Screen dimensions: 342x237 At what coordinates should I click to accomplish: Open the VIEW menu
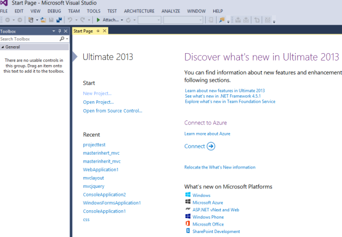click(x=35, y=11)
